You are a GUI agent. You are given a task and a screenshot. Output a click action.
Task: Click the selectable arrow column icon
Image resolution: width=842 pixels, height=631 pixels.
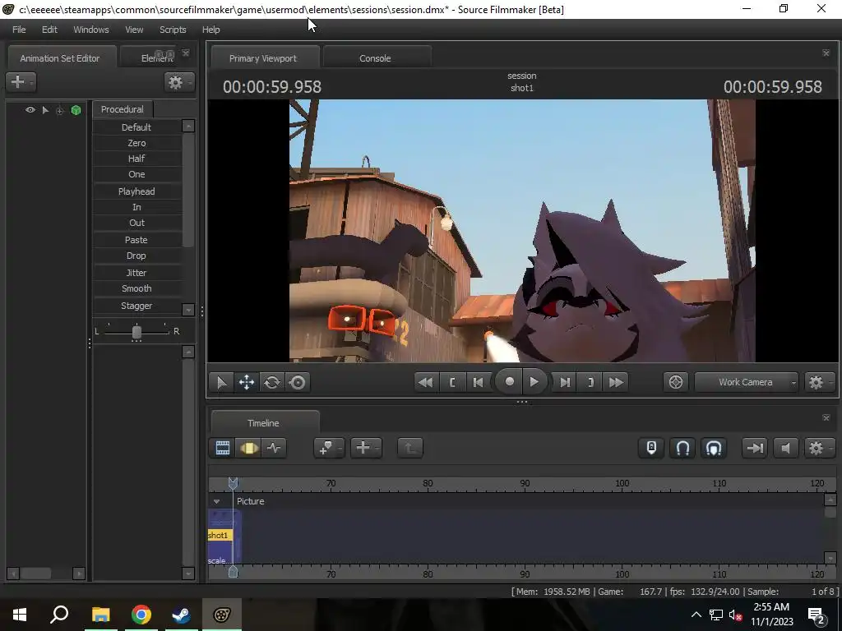pyautogui.click(x=46, y=110)
